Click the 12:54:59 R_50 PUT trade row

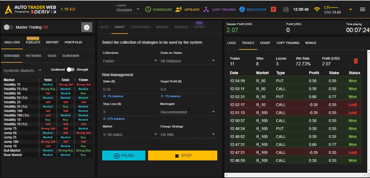pyautogui.click(x=296, y=81)
